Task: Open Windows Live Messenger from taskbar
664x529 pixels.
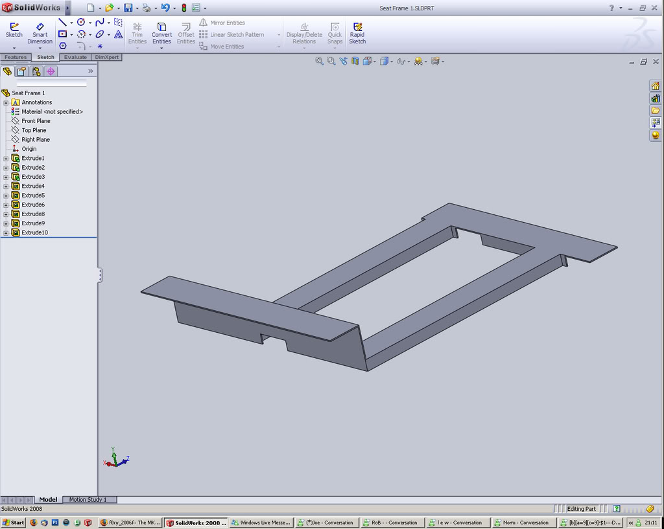Action: click(261, 523)
